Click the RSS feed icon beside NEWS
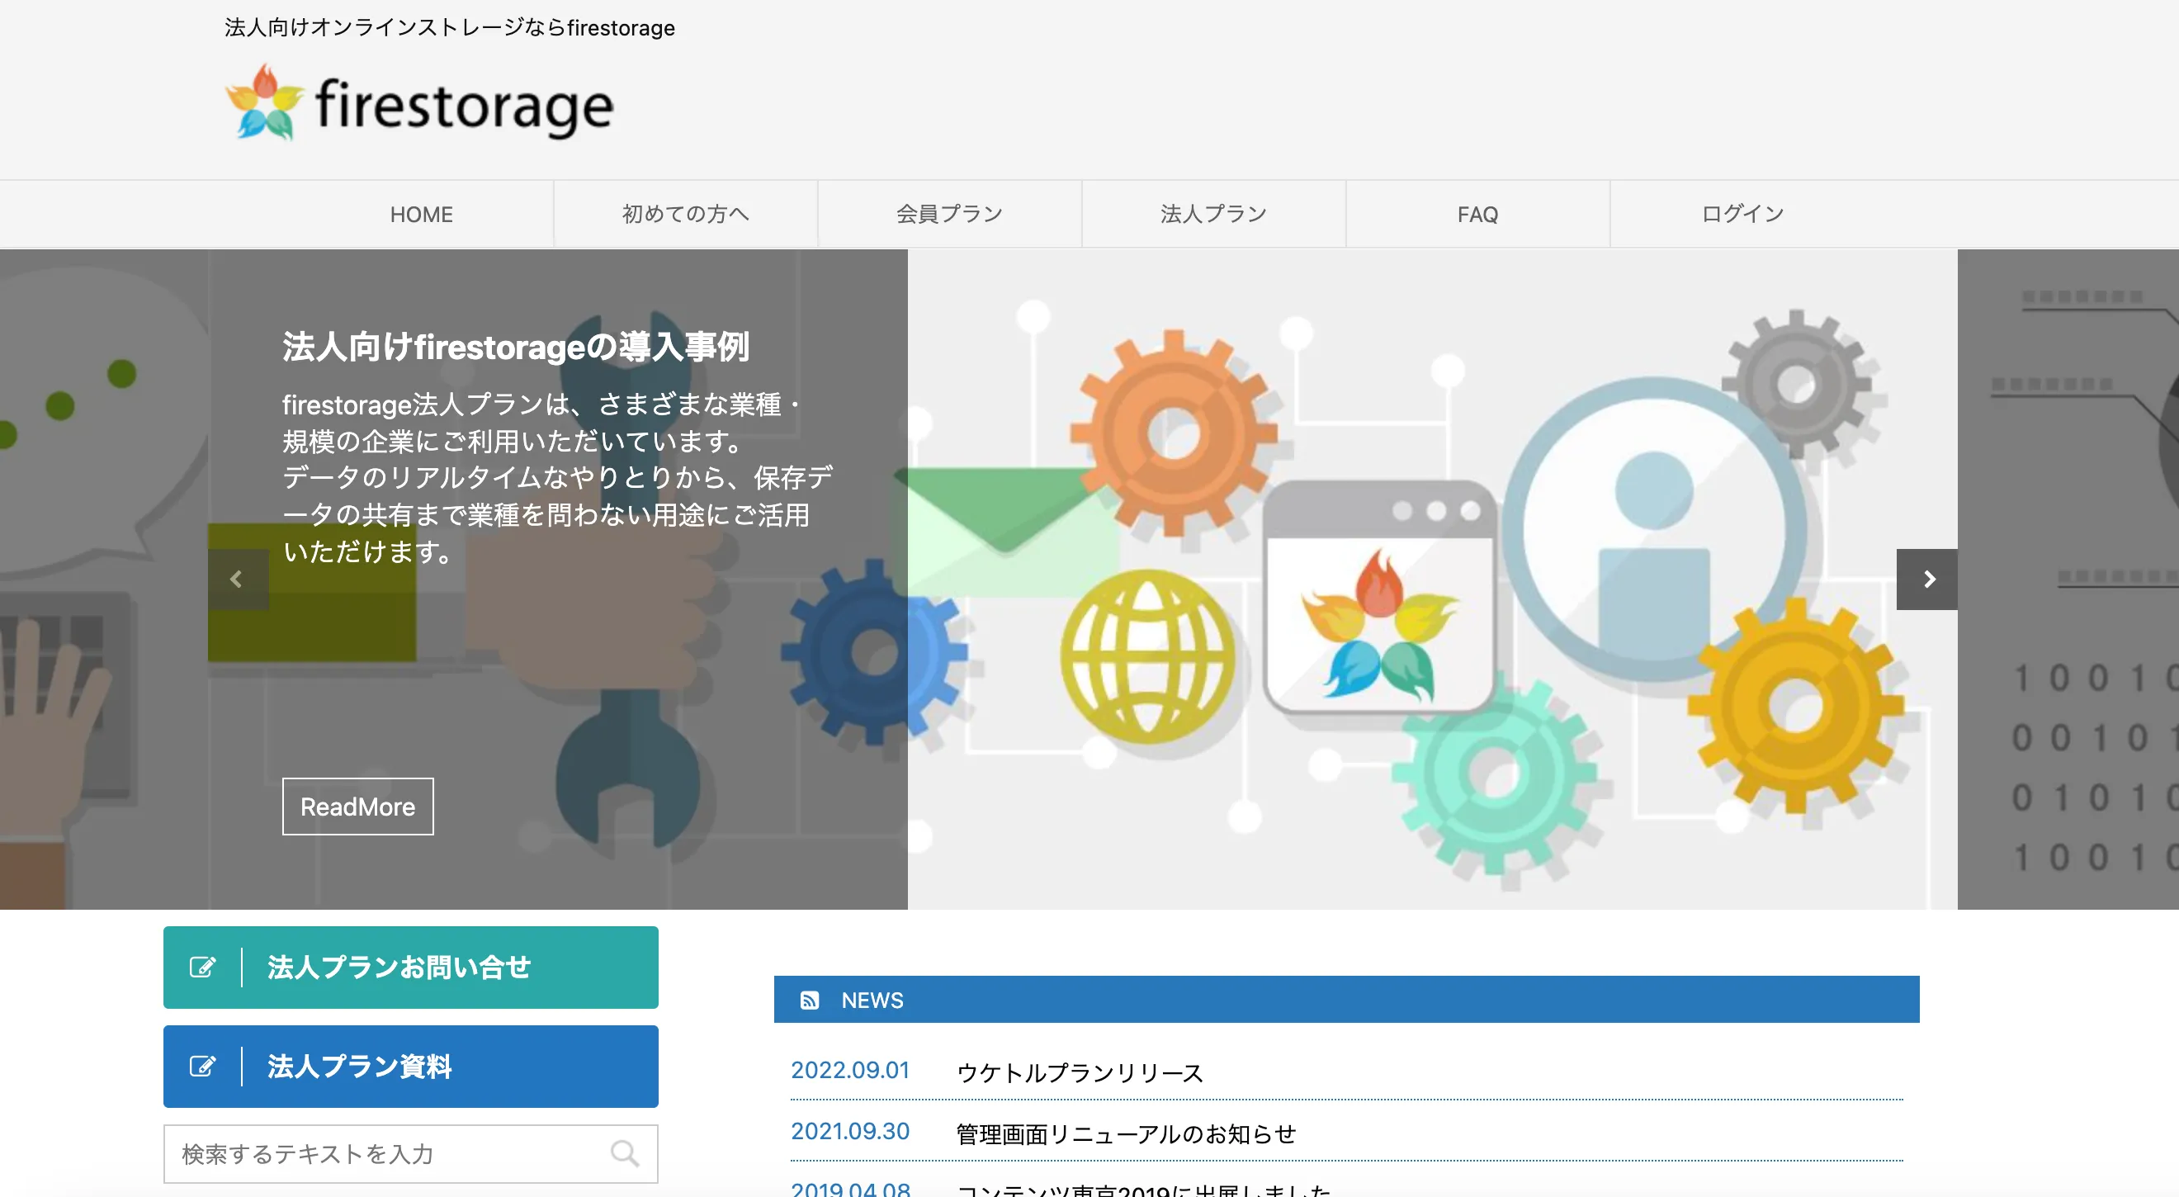 click(x=810, y=1000)
